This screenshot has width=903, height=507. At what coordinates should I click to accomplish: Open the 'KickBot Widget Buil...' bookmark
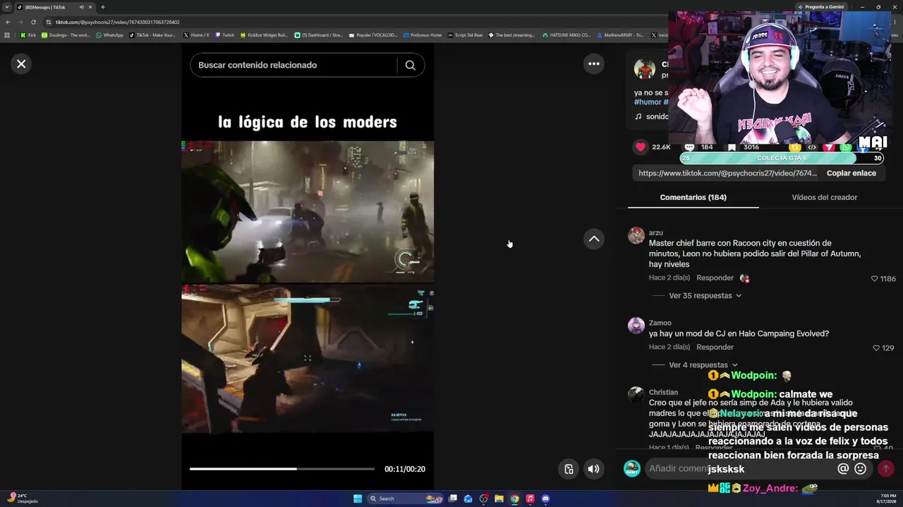click(x=265, y=35)
